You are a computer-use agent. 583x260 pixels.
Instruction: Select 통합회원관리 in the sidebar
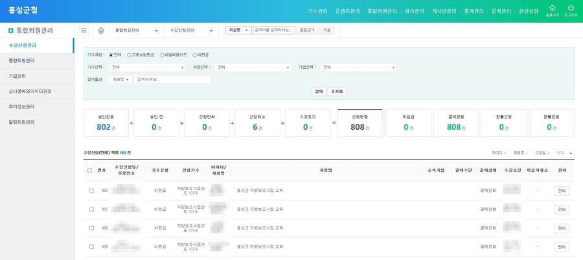click(x=37, y=61)
